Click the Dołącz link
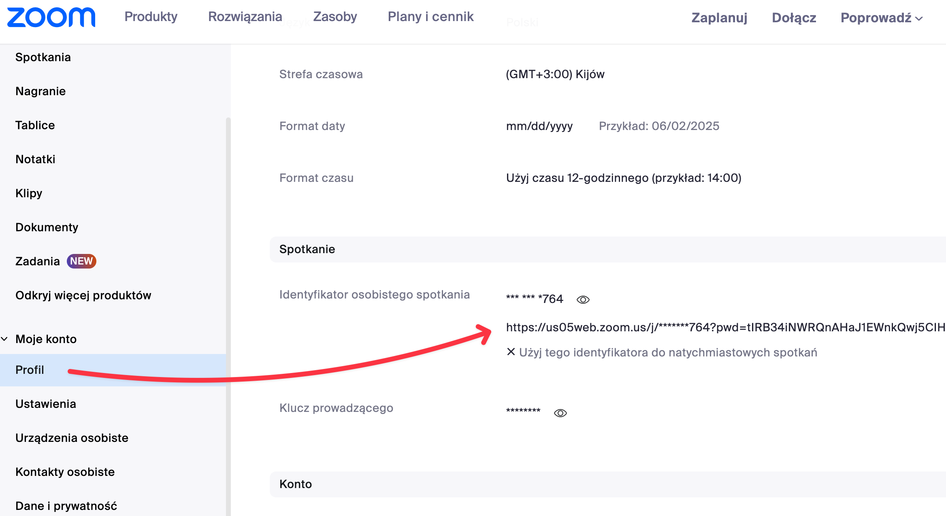This screenshot has height=516, width=946. (794, 18)
